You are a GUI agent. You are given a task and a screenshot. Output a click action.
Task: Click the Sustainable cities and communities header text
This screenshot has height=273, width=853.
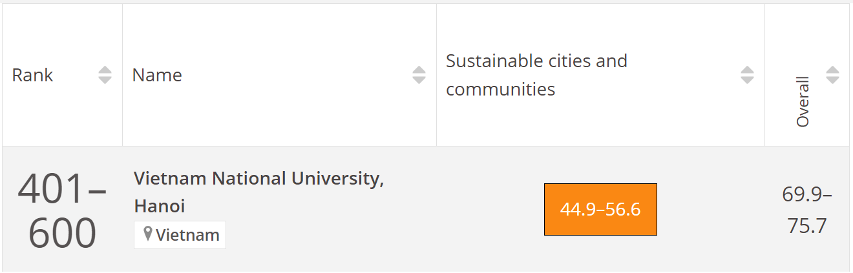pos(536,75)
